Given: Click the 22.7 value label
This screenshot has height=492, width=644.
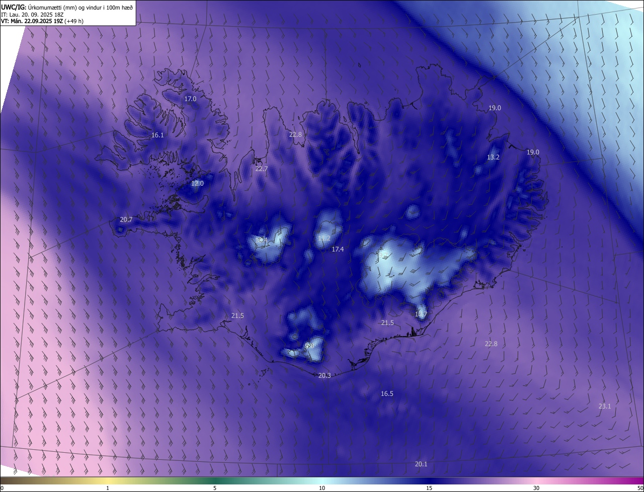Looking at the screenshot, I should [262, 169].
